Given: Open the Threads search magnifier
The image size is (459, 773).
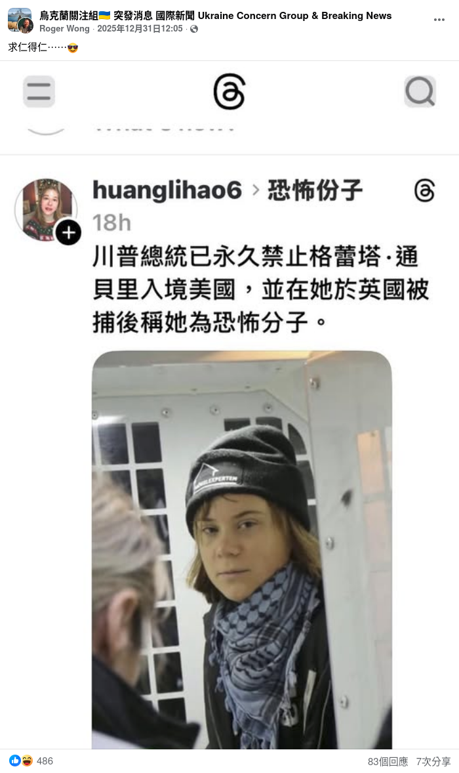Looking at the screenshot, I should (420, 92).
